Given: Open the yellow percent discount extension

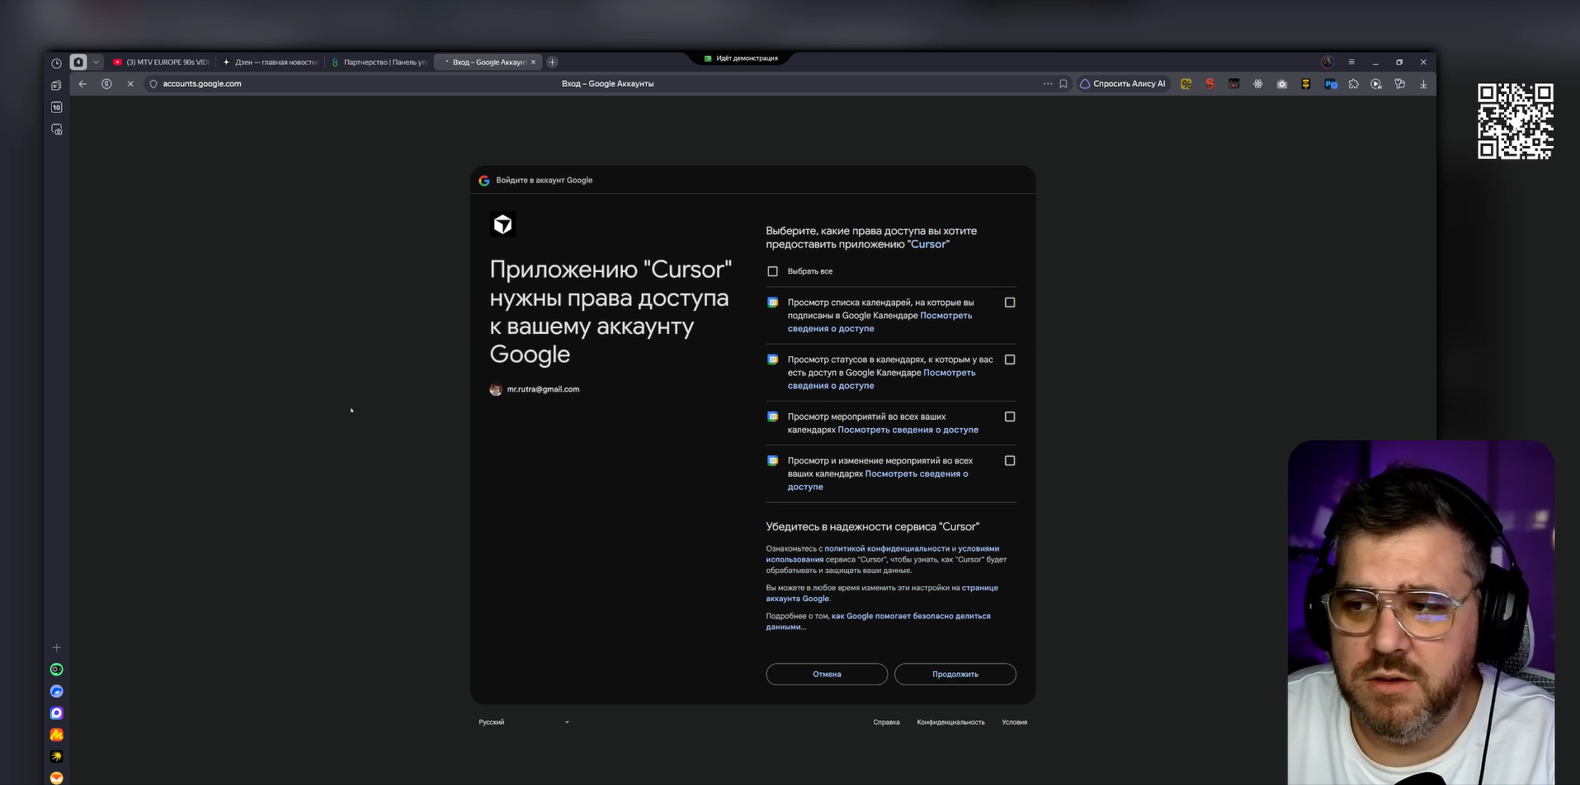Looking at the screenshot, I should pyautogui.click(x=1186, y=83).
